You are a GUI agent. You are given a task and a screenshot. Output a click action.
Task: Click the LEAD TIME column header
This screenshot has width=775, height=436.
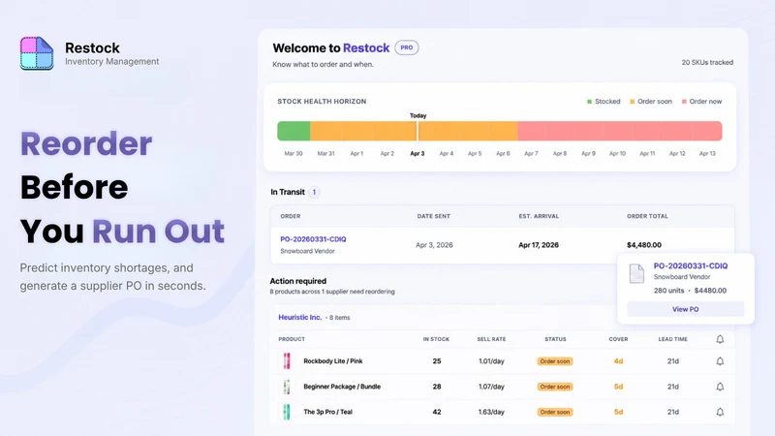click(x=672, y=339)
